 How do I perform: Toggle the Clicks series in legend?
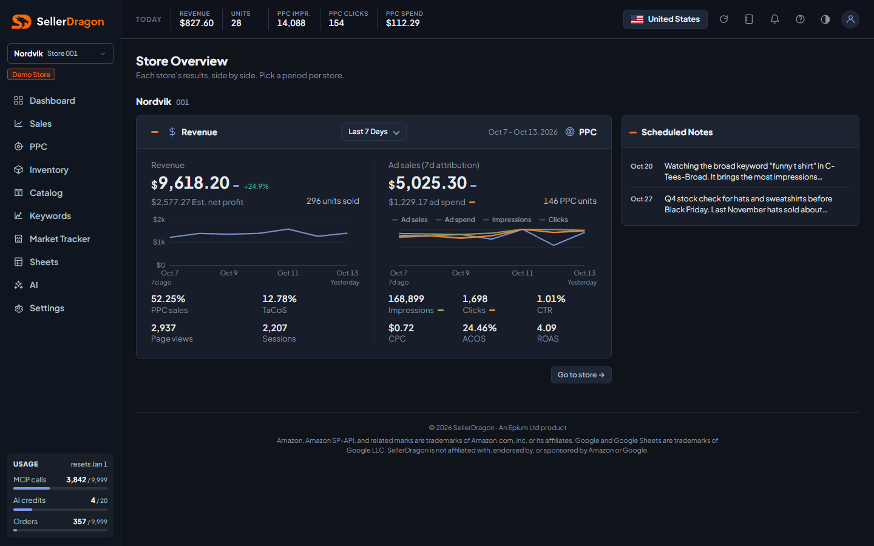pos(554,220)
